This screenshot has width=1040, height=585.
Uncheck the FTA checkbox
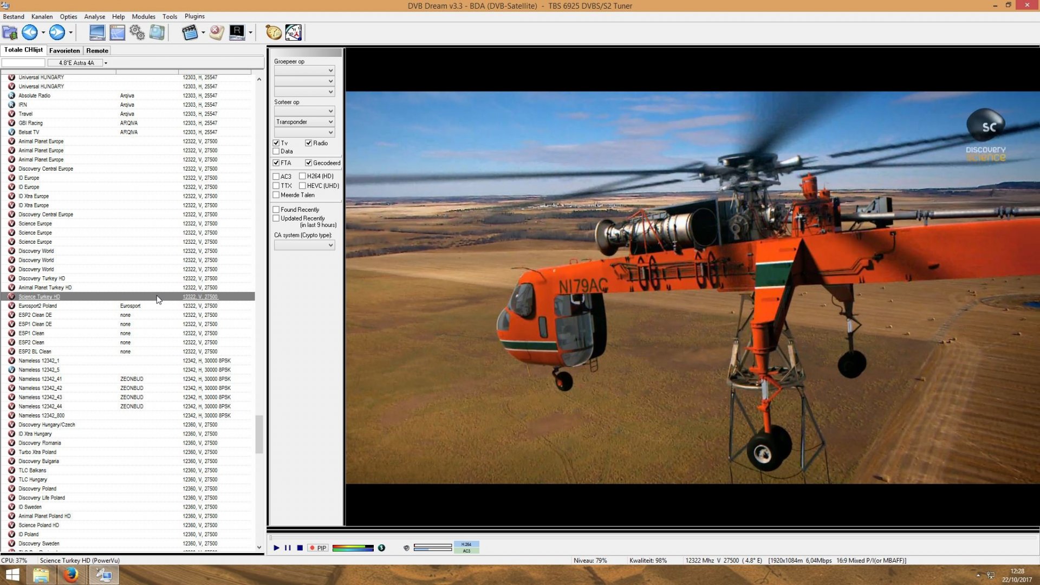pos(275,162)
